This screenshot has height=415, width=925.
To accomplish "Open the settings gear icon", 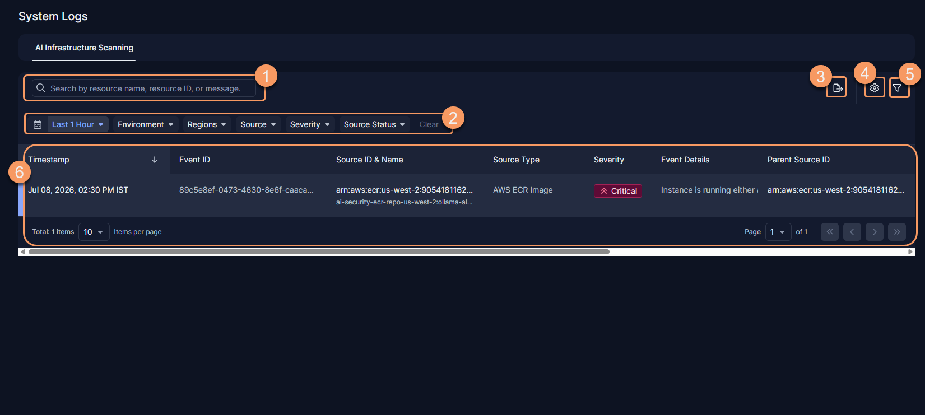I will pyautogui.click(x=875, y=88).
